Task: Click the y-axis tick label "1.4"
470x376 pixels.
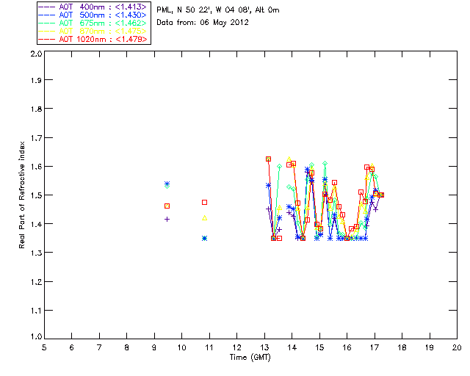Action: pyautogui.click(x=36, y=224)
